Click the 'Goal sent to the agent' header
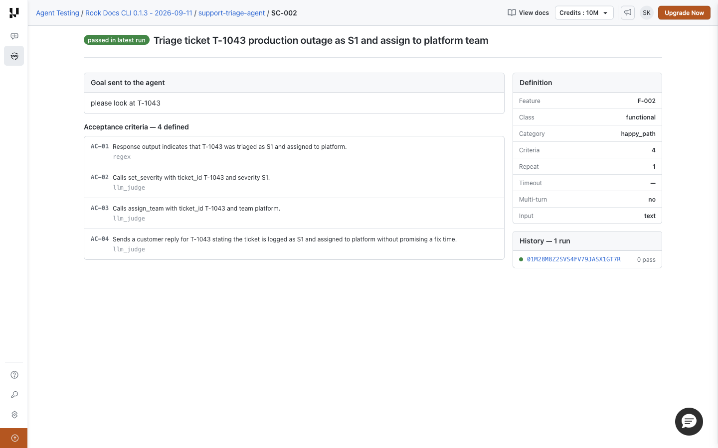 tap(294, 83)
